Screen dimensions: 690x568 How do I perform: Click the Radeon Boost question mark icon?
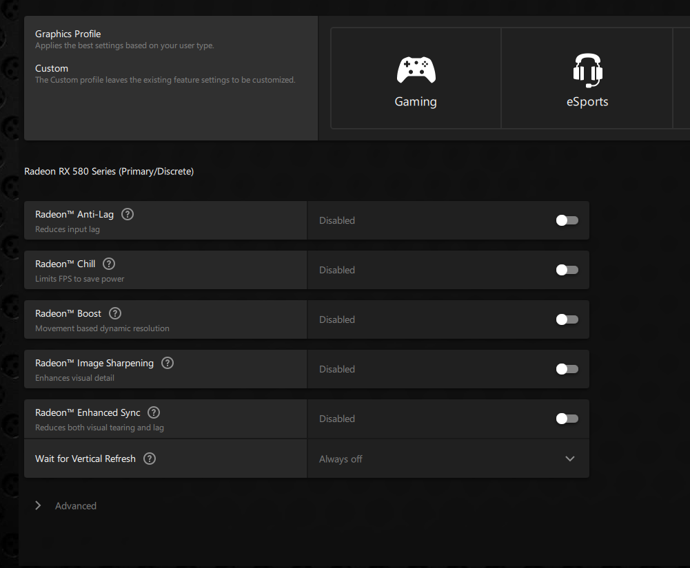point(115,313)
